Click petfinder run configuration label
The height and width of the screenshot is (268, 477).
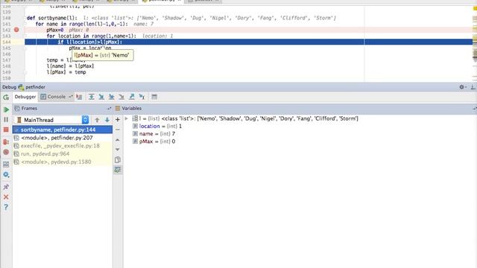pos(35,87)
